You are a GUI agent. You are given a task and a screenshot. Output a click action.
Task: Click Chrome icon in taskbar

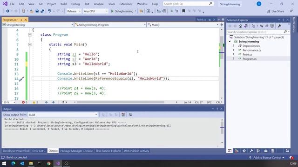(x=48, y=163)
